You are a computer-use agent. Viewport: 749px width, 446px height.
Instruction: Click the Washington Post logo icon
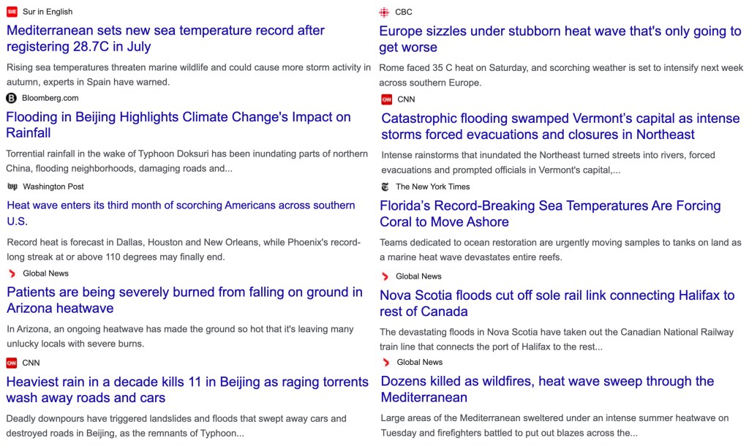12,186
